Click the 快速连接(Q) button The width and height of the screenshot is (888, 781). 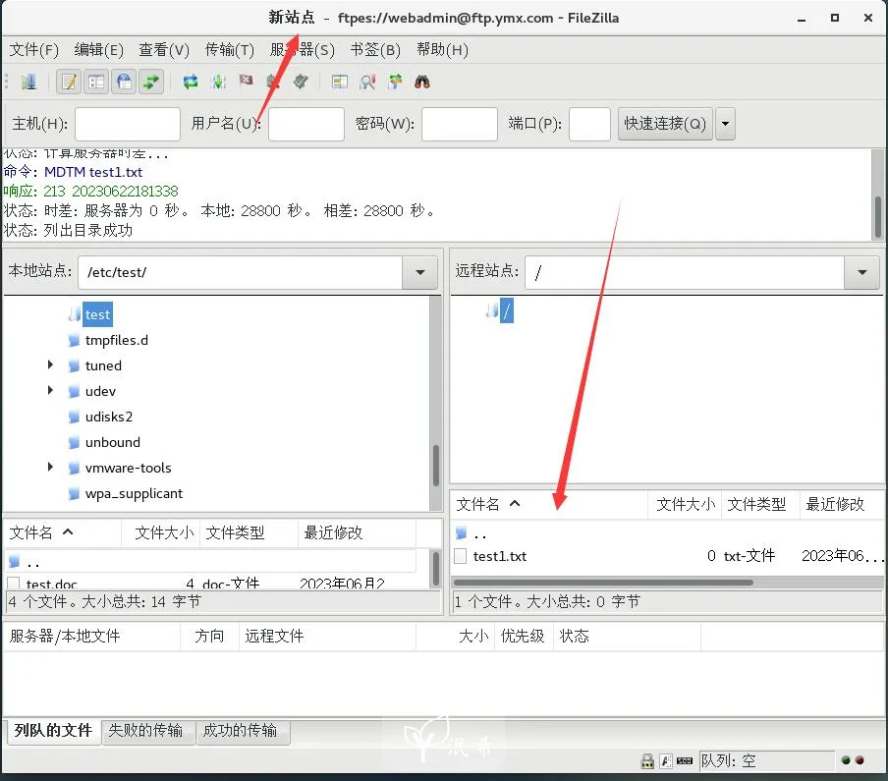tap(665, 124)
